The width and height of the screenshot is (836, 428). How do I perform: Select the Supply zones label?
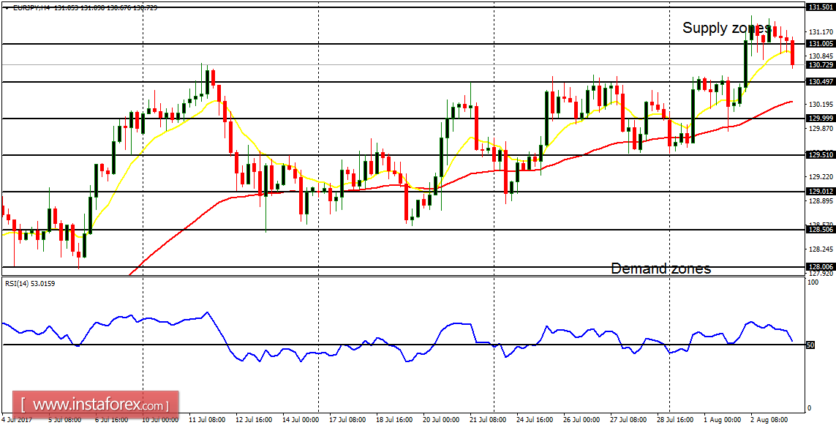pos(726,29)
